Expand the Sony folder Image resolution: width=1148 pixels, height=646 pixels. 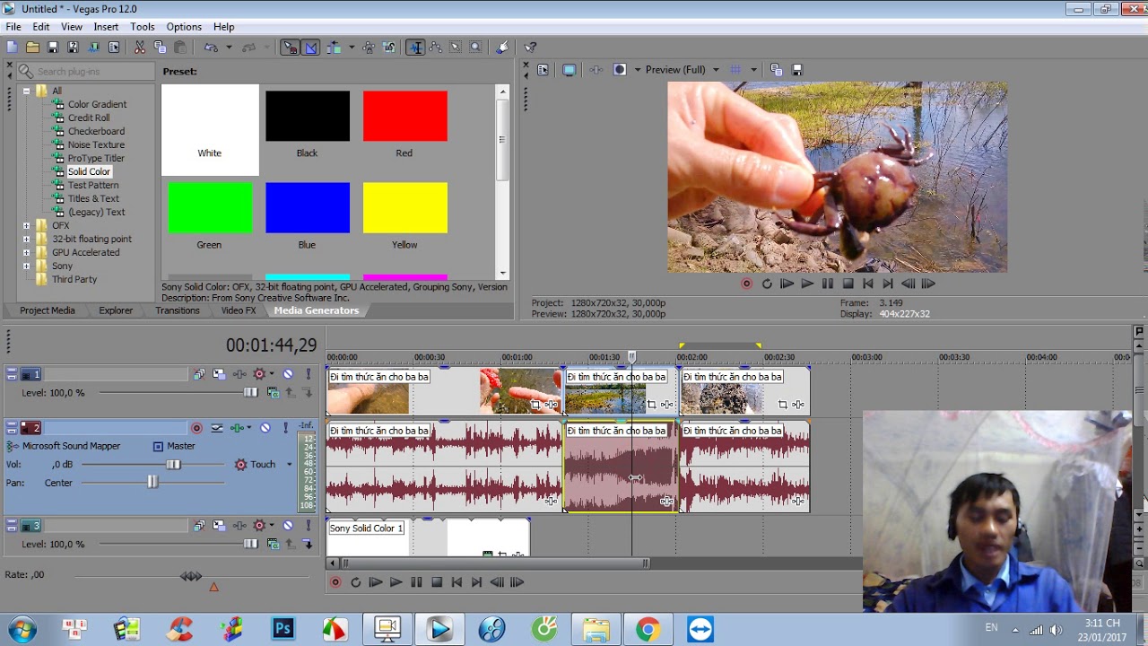coord(26,266)
